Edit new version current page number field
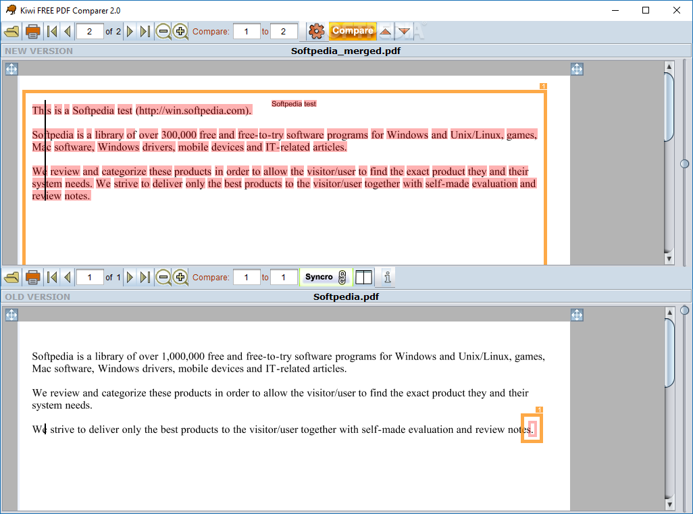 [90, 31]
